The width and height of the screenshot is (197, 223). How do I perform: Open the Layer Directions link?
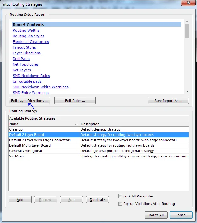point(27,53)
